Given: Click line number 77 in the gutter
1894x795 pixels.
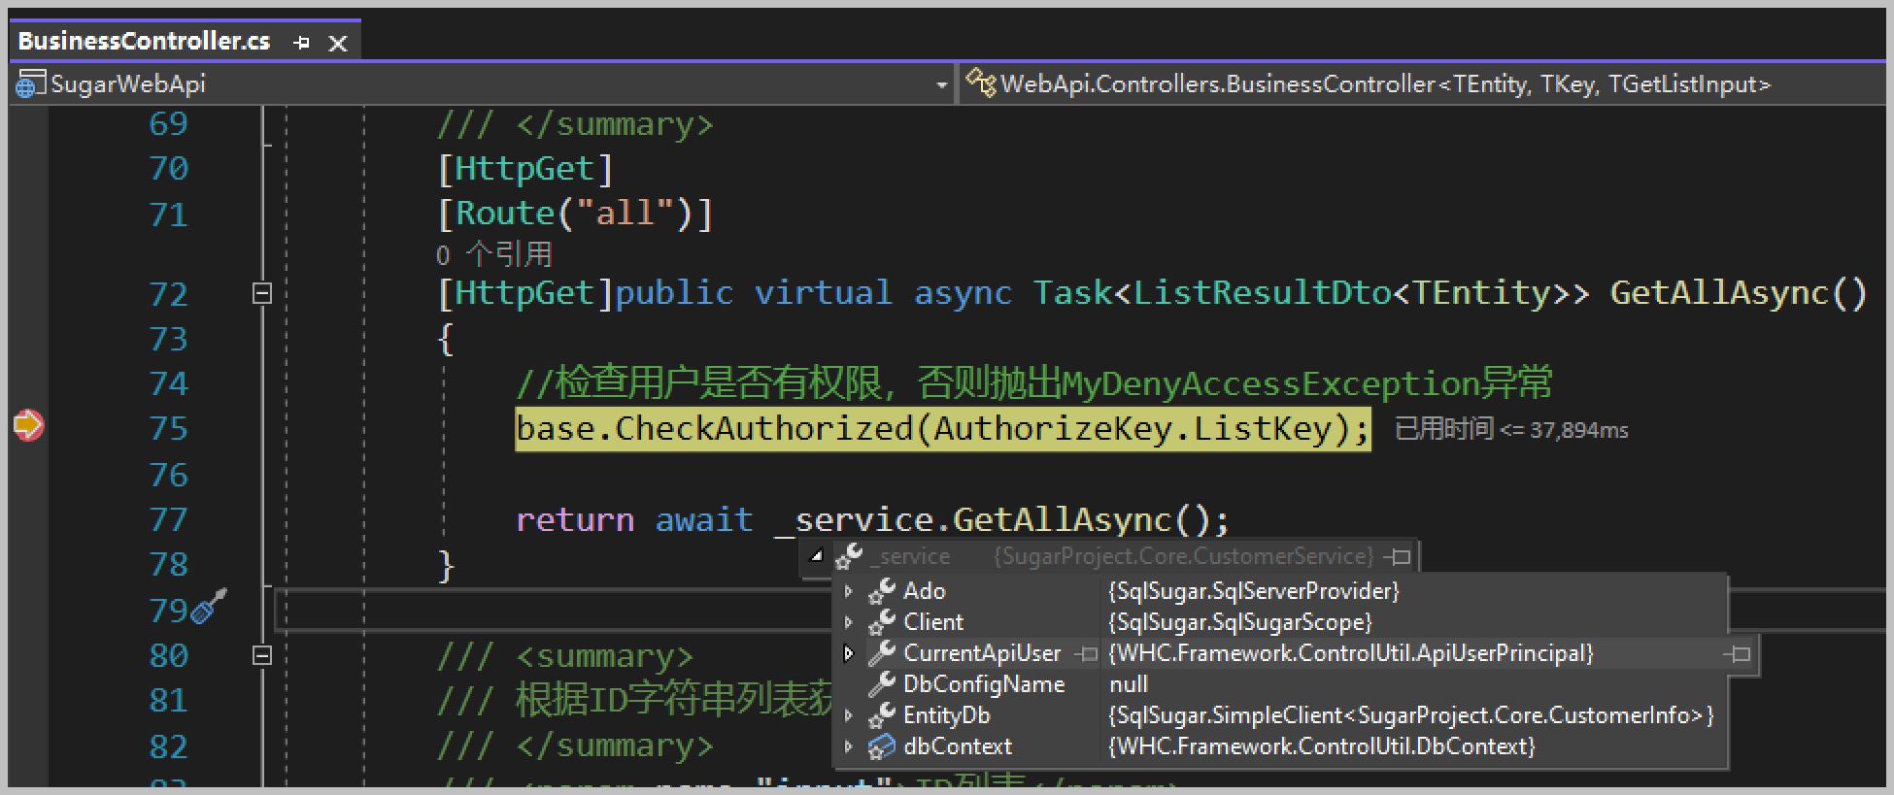Looking at the screenshot, I should pyautogui.click(x=168, y=520).
